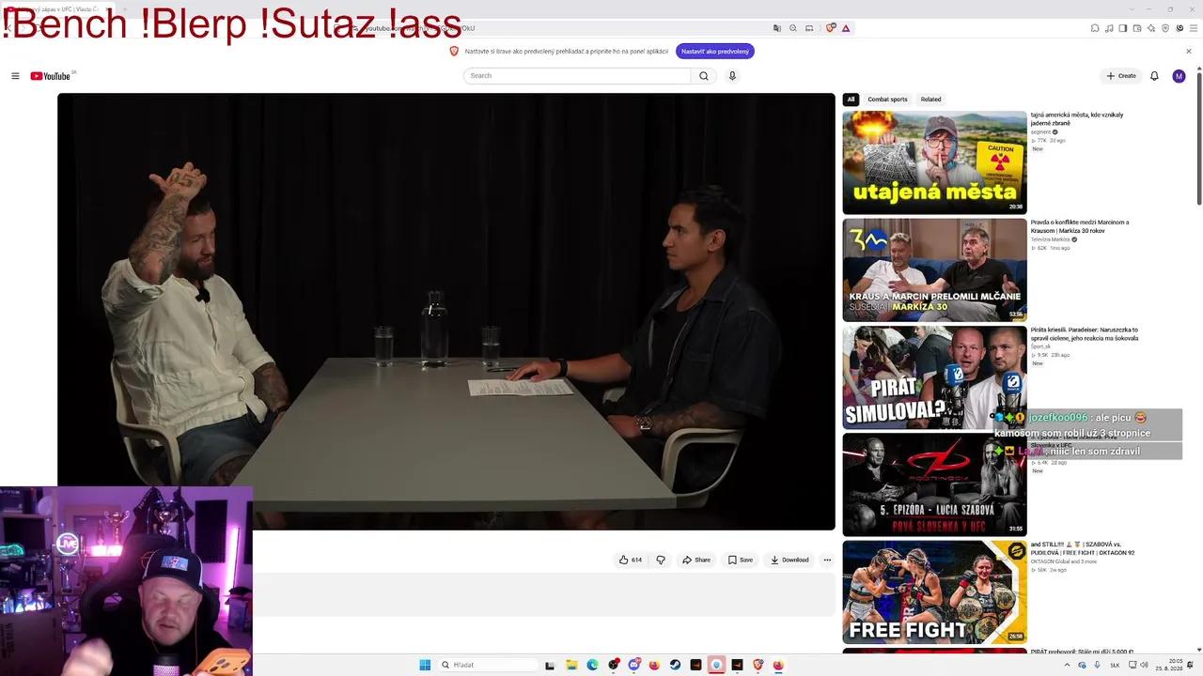The width and height of the screenshot is (1203, 676).
Task: Click the zoom out magnifier in address bar
Action: (x=793, y=28)
